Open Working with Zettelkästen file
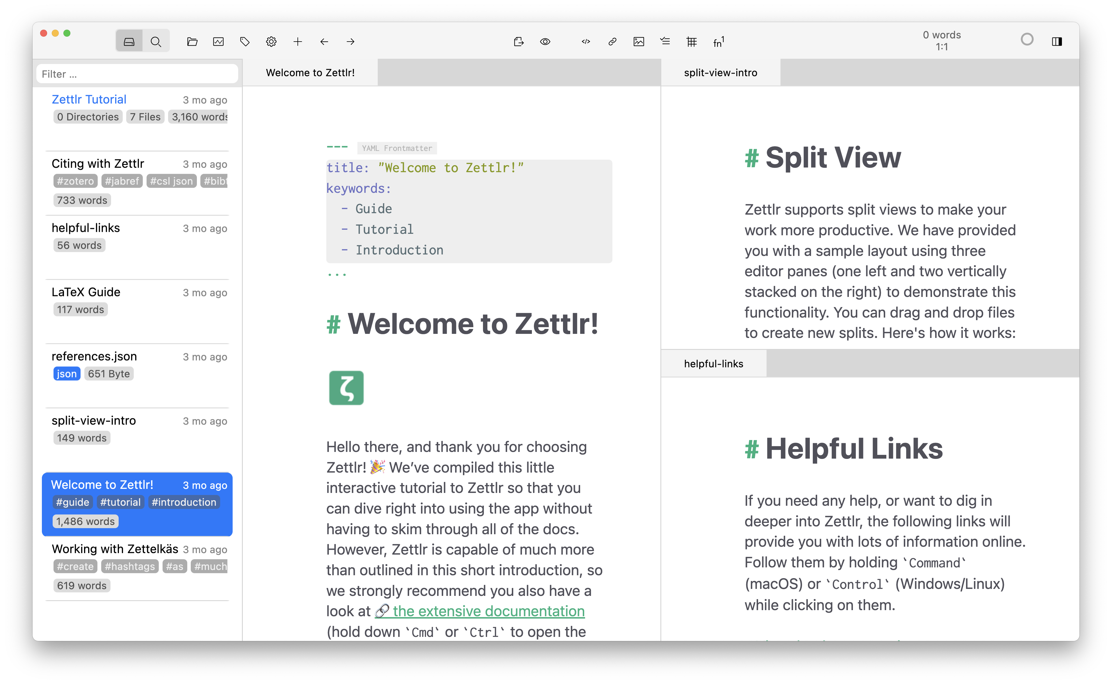The height and width of the screenshot is (684, 1112). coord(137,568)
